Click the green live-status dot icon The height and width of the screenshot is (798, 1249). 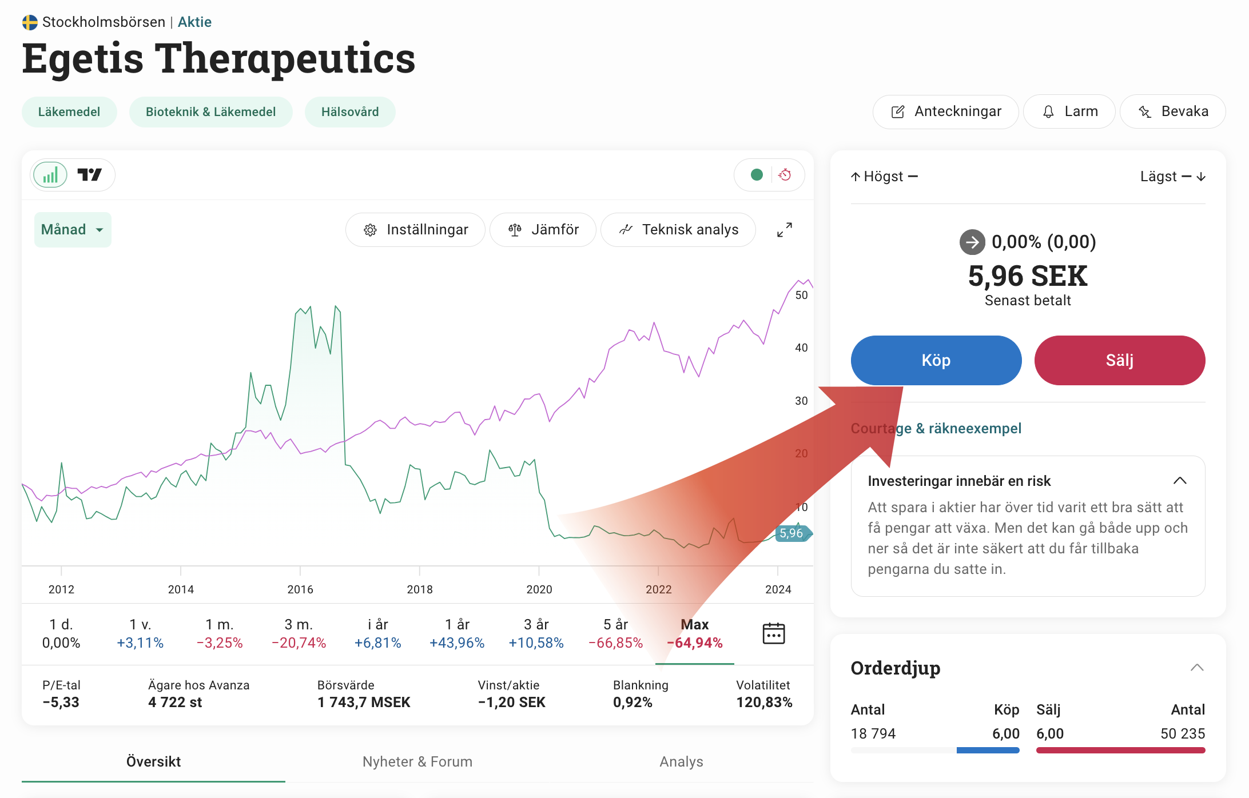757,175
